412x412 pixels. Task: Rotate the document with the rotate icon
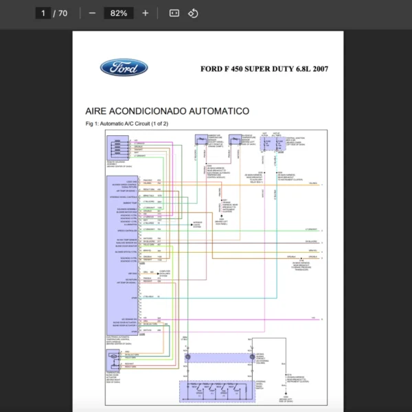pos(193,13)
